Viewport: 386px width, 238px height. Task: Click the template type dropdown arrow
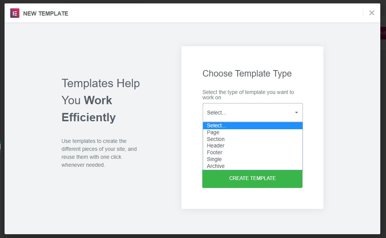[296, 113]
